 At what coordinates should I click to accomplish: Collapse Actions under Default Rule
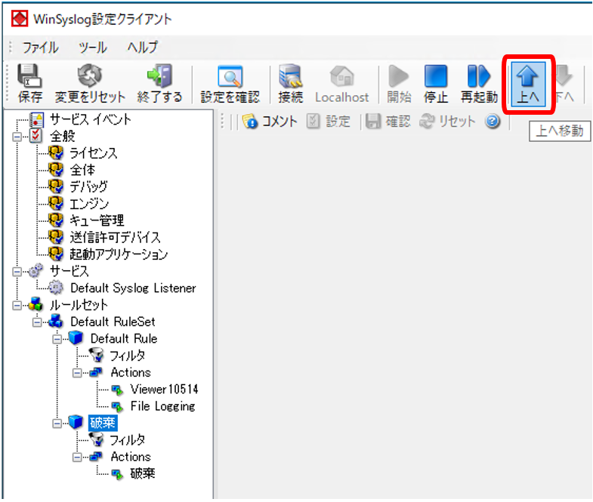pos(77,373)
